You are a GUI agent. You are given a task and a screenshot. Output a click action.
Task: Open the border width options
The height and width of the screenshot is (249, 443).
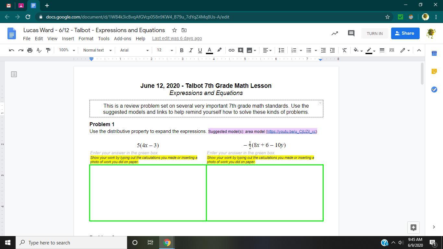[382, 50]
